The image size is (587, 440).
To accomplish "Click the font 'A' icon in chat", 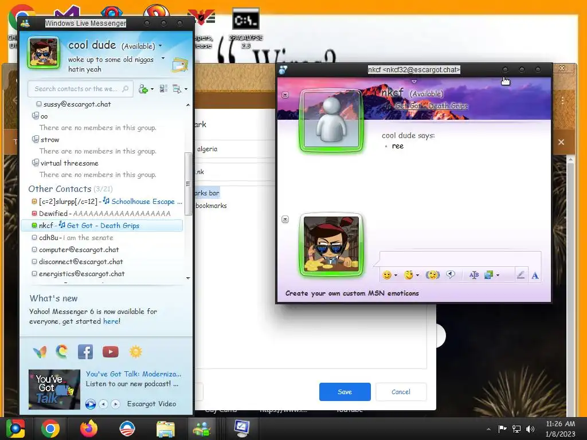I will pos(535,276).
